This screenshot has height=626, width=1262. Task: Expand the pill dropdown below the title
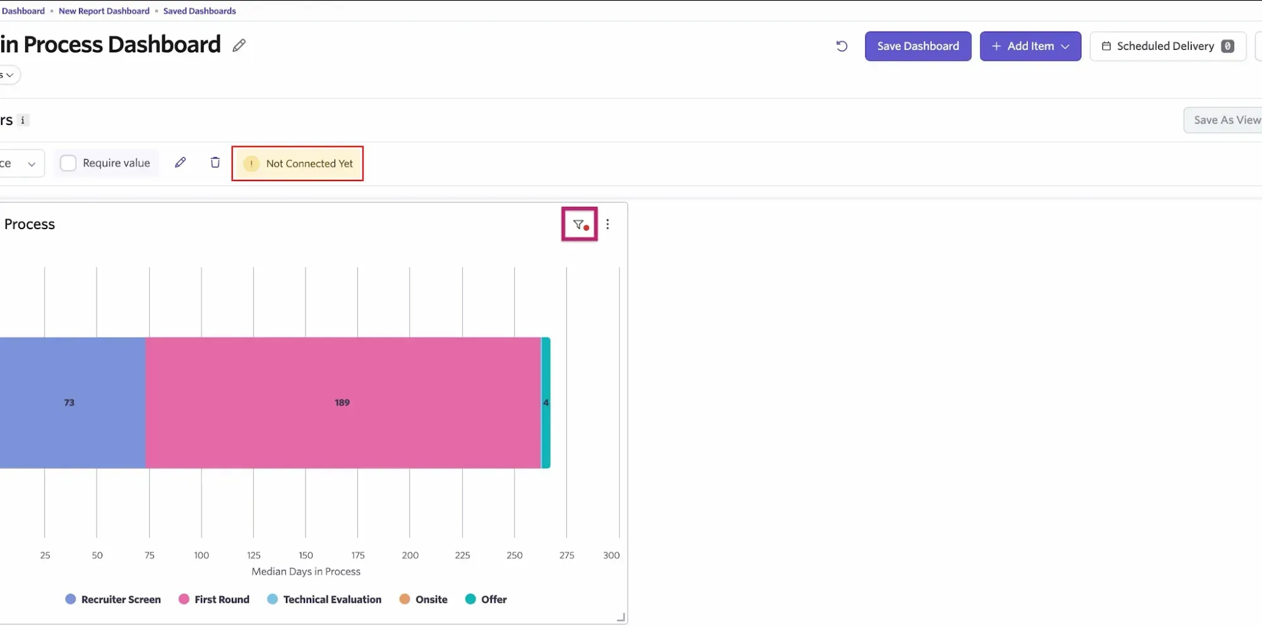click(9, 75)
